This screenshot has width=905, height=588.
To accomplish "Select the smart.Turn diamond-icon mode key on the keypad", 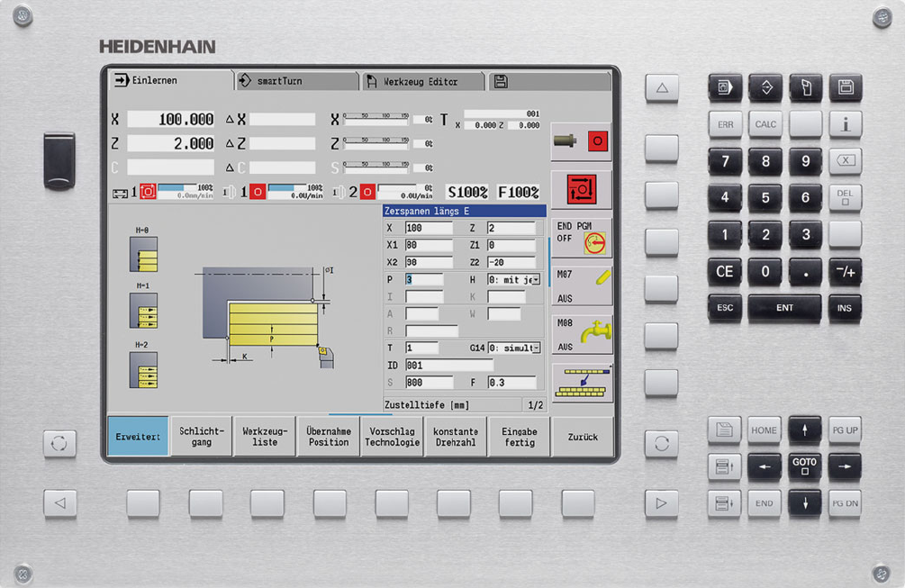I will coord(766,87).
